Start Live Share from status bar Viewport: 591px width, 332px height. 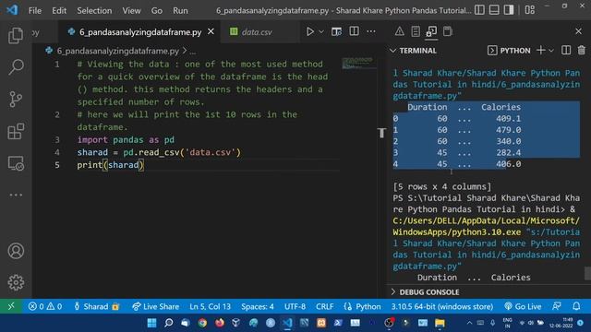(x=155, y=306)
